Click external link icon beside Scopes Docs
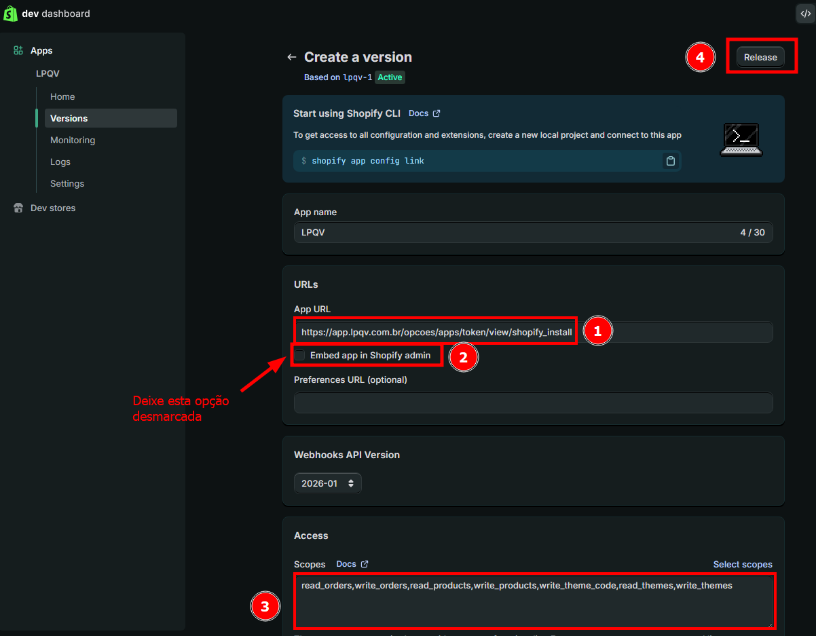 365,564
